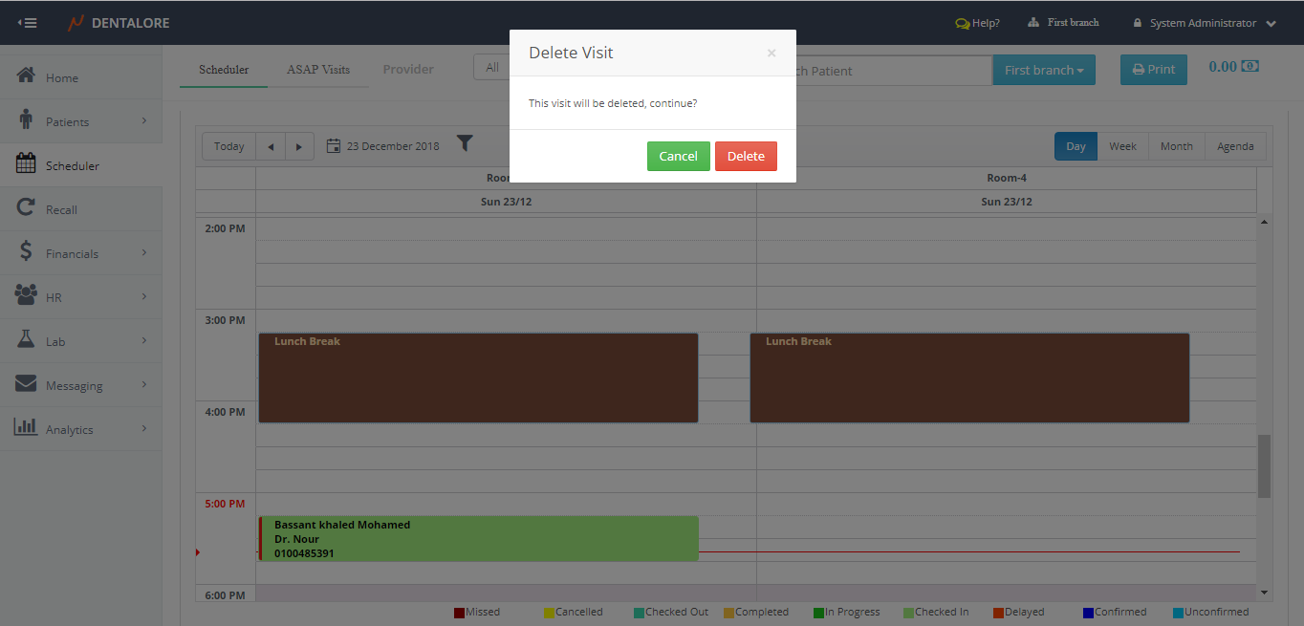Confirm with the red Delete button
Image resolution: width=1304 pixels, height=626 pixels.
coord(746,156)
